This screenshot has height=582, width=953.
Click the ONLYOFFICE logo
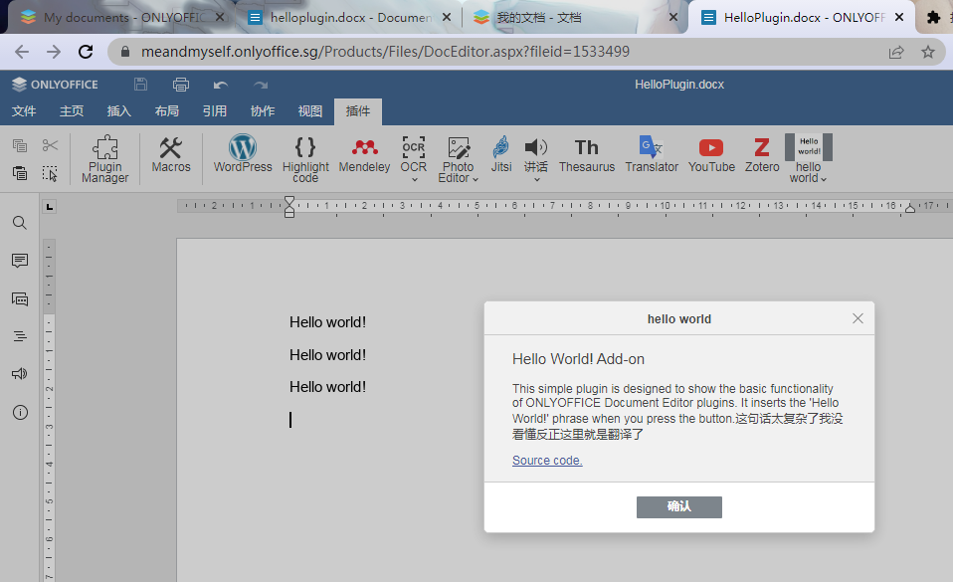pyautogui.click(x=55, y=85)
